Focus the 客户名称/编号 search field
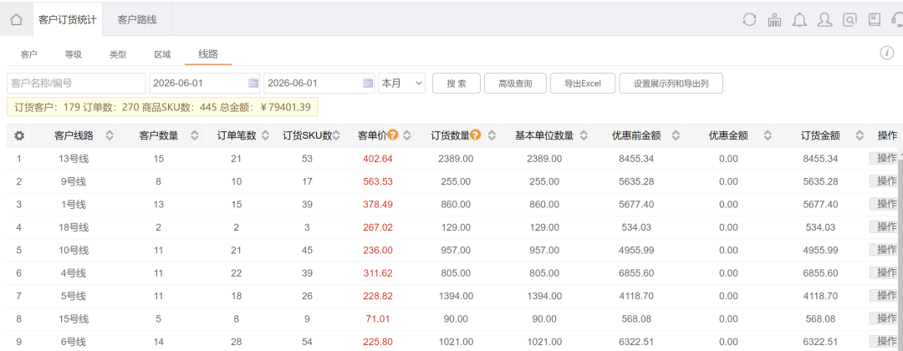903x351 pixels. coord(76,83)
